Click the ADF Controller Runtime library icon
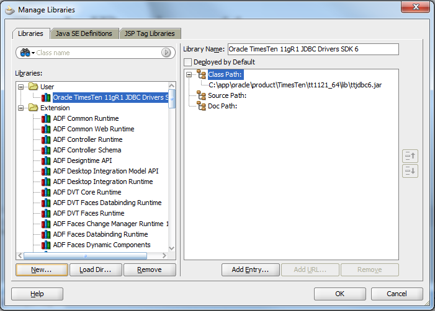435x311 pixels. [46, 139]
